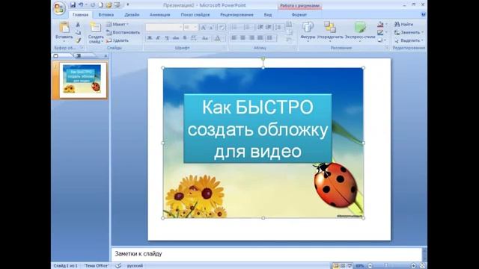
Task: Toggle the numbered list
Action: coord(248,28)
